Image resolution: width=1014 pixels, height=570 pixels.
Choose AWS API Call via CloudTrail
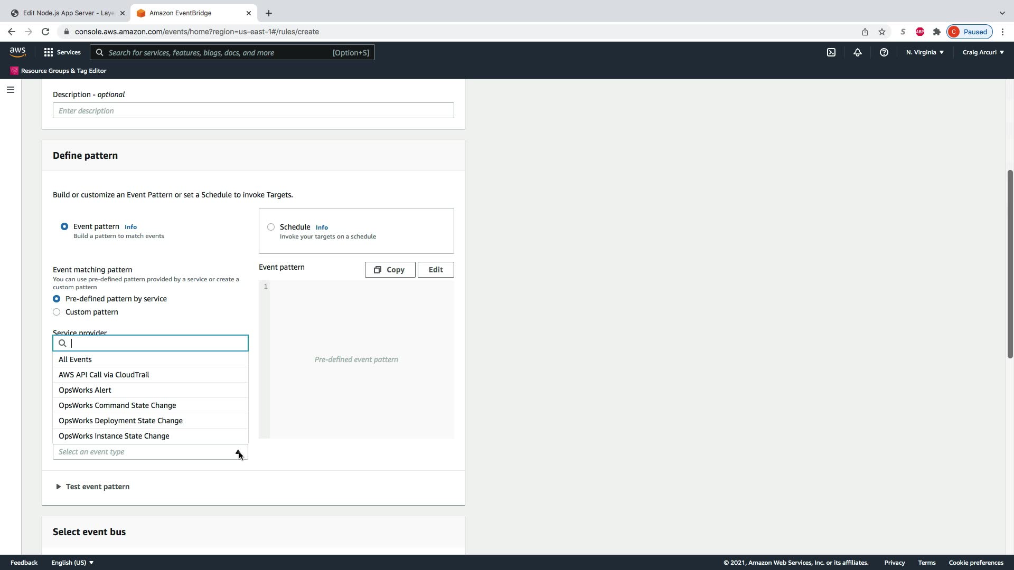(x=104, y=375)
